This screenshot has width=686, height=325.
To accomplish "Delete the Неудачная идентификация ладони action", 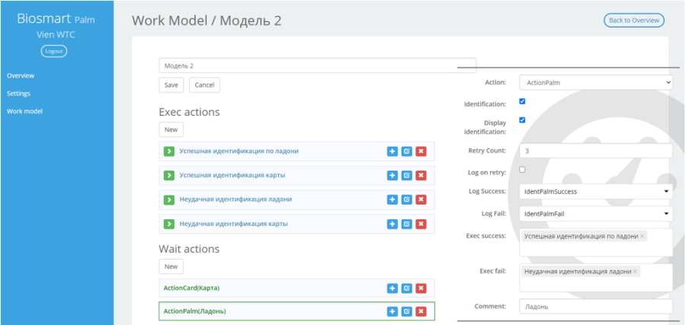I will pyautogui.click(x=421, y=199).
